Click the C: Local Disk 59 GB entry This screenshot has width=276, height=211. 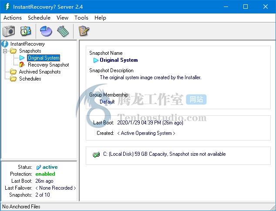tap(165, 154)
